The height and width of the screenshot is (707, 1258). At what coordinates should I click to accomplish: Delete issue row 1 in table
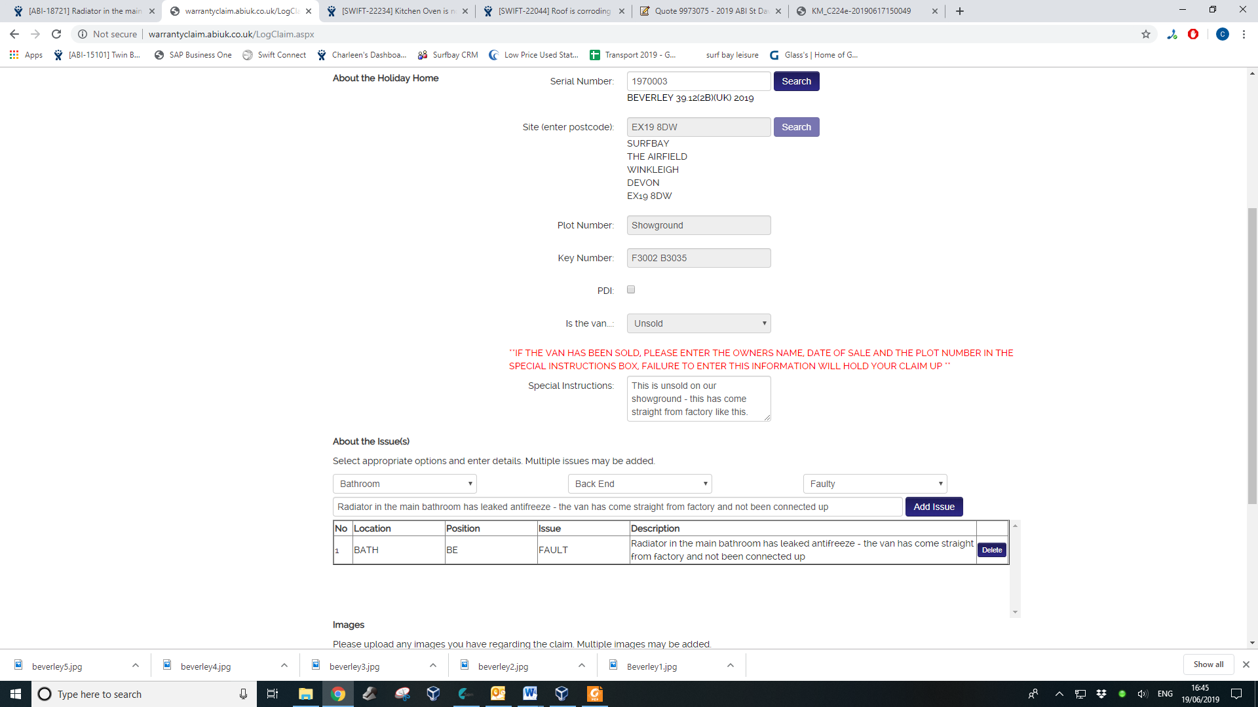click(x=991, y=550)
